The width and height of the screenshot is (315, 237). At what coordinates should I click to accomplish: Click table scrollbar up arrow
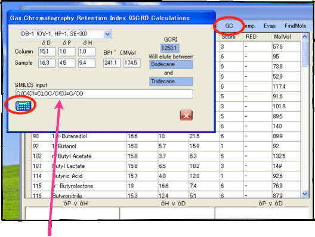click(305, 37)
